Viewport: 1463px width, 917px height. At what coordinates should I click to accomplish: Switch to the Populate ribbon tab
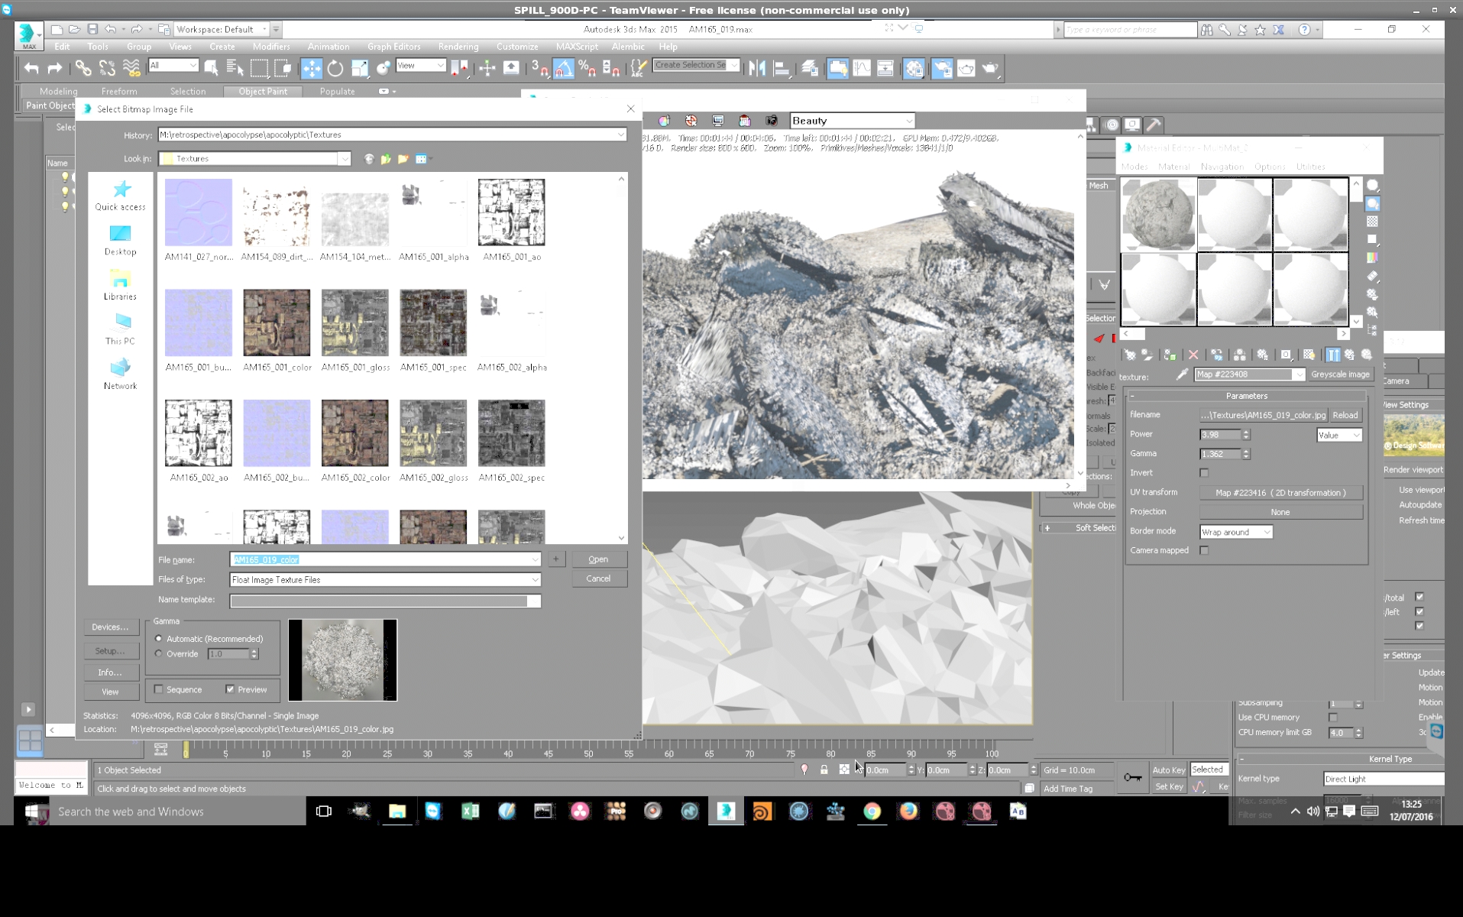(337, 91)
